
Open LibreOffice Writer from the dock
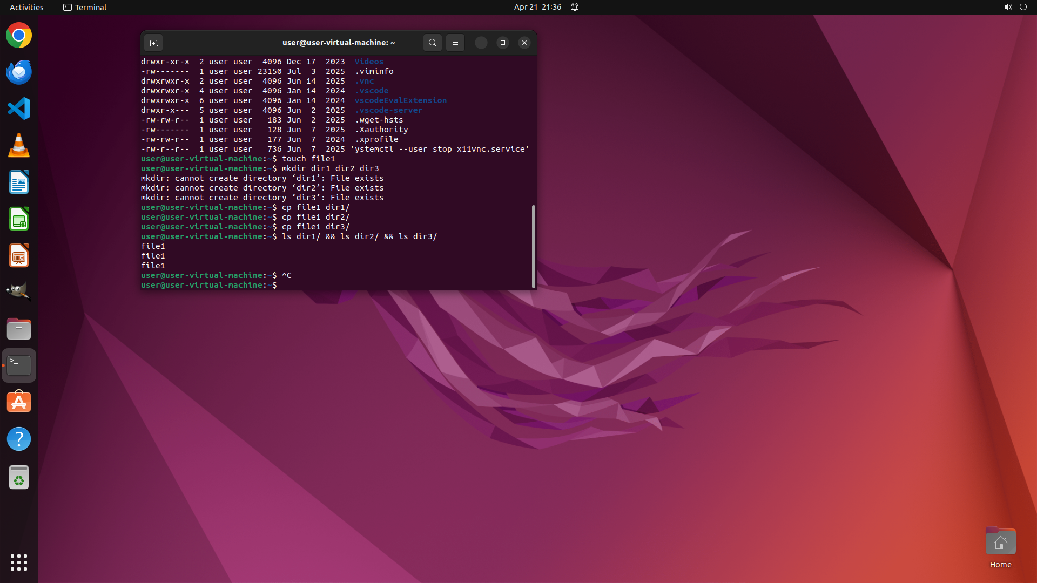pyautogui.click(x=19, y=182)
